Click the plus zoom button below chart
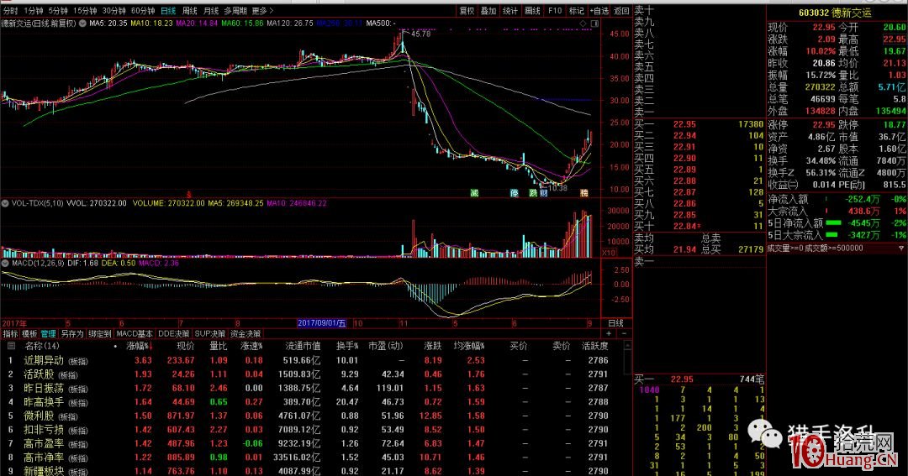Screen dimensions: 908x476 click(609, 334)
